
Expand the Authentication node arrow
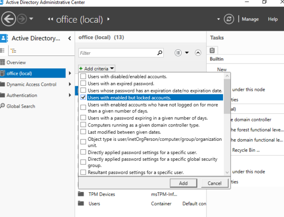(x=70, y=95)
